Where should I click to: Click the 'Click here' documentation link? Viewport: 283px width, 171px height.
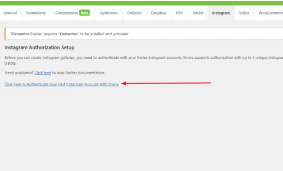click(43, 73)
